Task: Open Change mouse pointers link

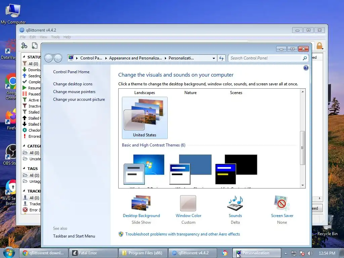Action: pos(74,92)
